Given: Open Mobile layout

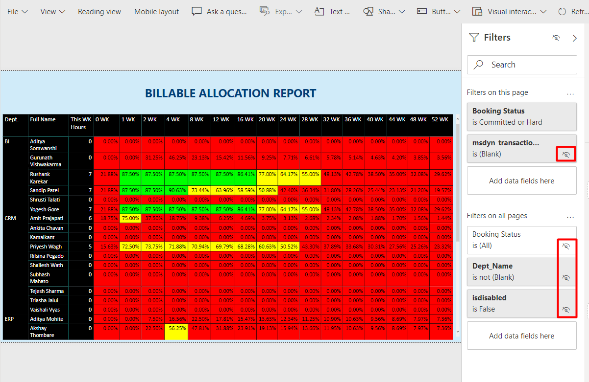Looking at the screenshot, I should [156, 11].
